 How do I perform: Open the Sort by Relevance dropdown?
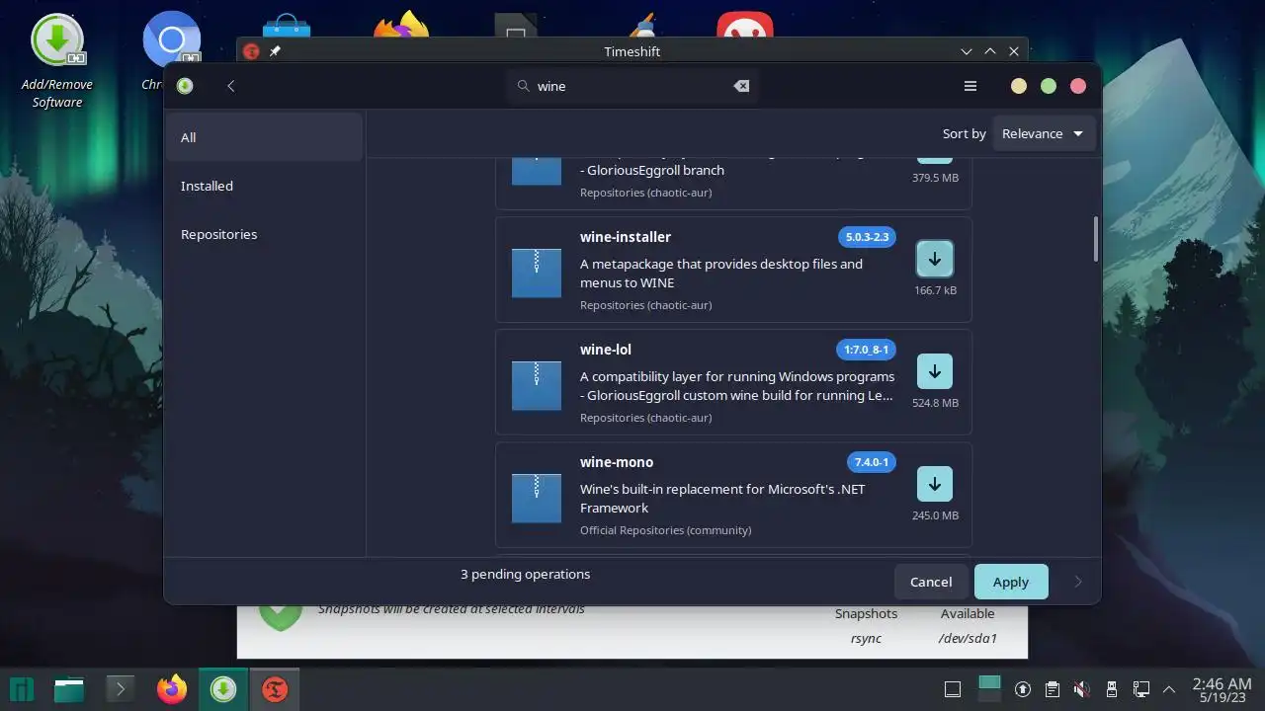coord(1043,133)
